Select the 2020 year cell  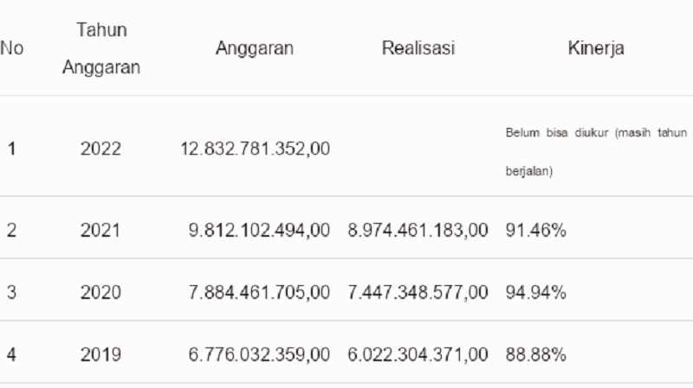pos(100,292)
